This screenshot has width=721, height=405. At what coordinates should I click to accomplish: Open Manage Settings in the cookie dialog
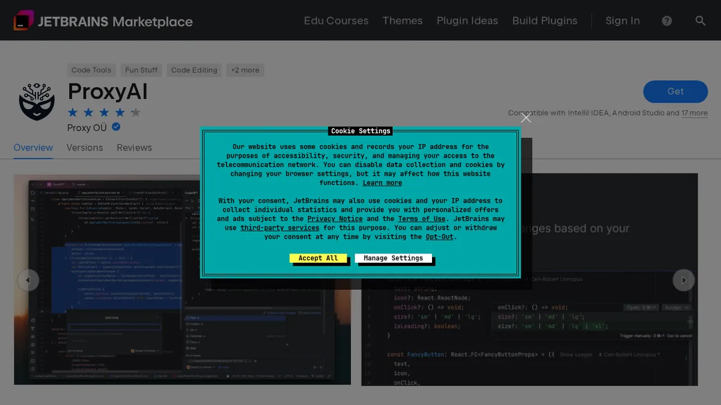click(393, 258)
